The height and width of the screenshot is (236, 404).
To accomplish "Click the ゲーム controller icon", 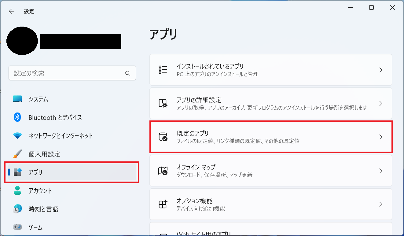I will click(x=17, y=227).
